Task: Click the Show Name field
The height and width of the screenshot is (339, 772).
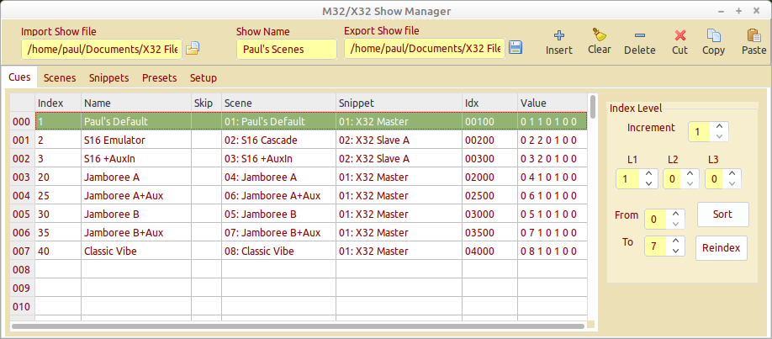Action: tap(287, 49)
